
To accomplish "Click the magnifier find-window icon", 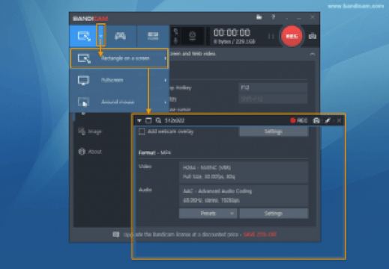I will point(158,120).
